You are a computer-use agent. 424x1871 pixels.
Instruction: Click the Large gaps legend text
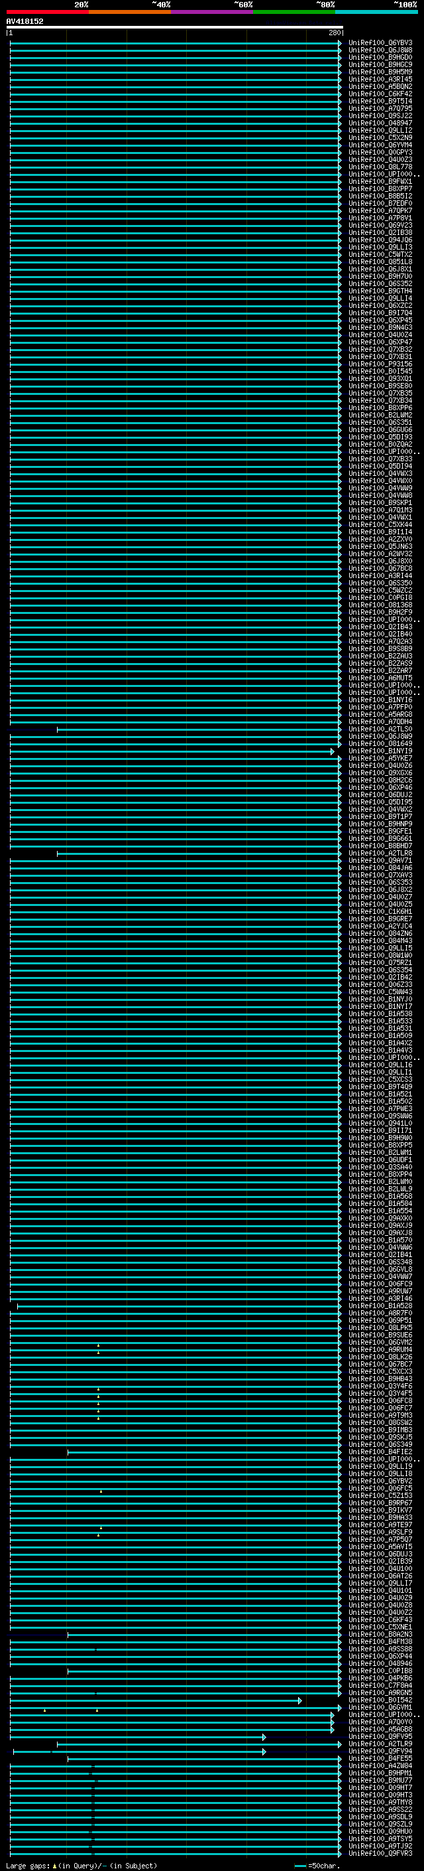81,1865
